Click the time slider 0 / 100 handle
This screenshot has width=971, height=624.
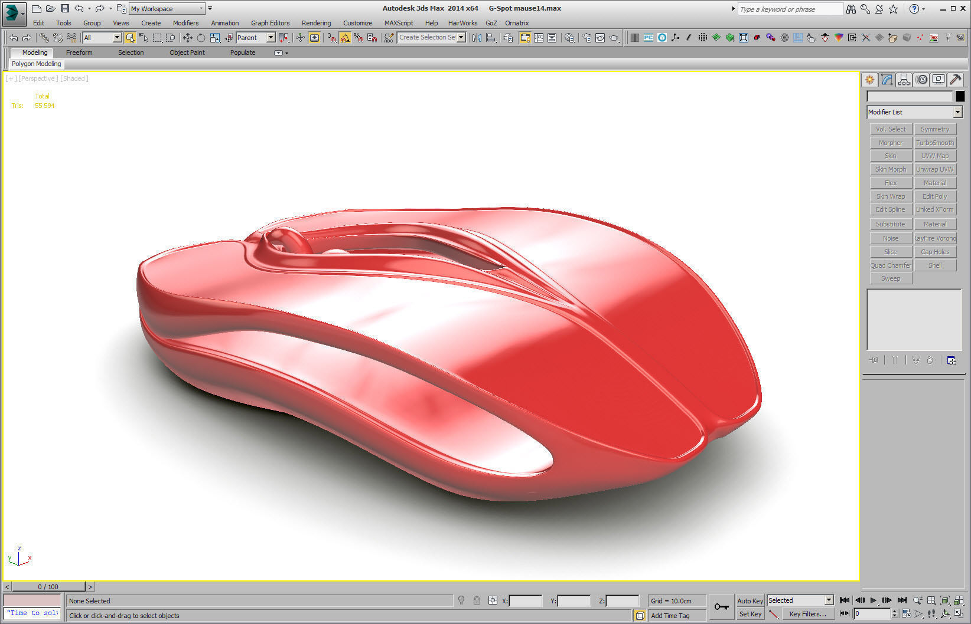click(48, 587)
